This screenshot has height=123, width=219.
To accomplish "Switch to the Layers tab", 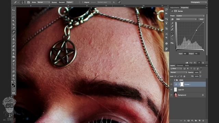I will [x=172, y=66].
